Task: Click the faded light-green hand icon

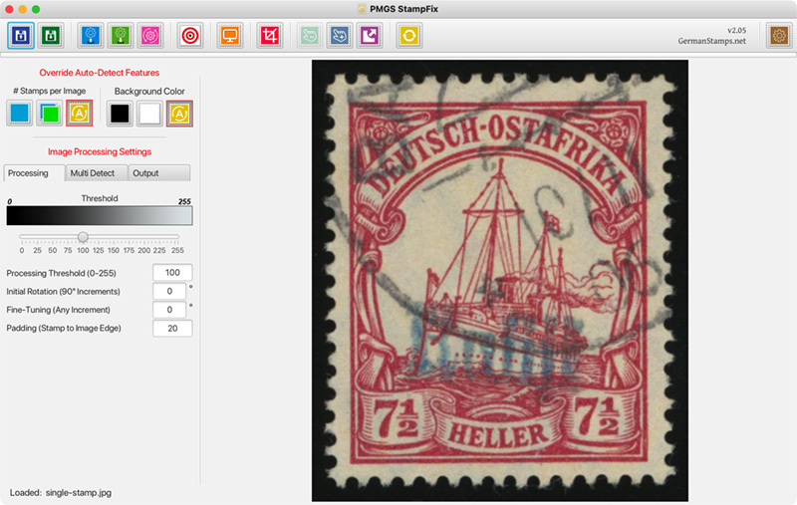Action: coord(310,36)
